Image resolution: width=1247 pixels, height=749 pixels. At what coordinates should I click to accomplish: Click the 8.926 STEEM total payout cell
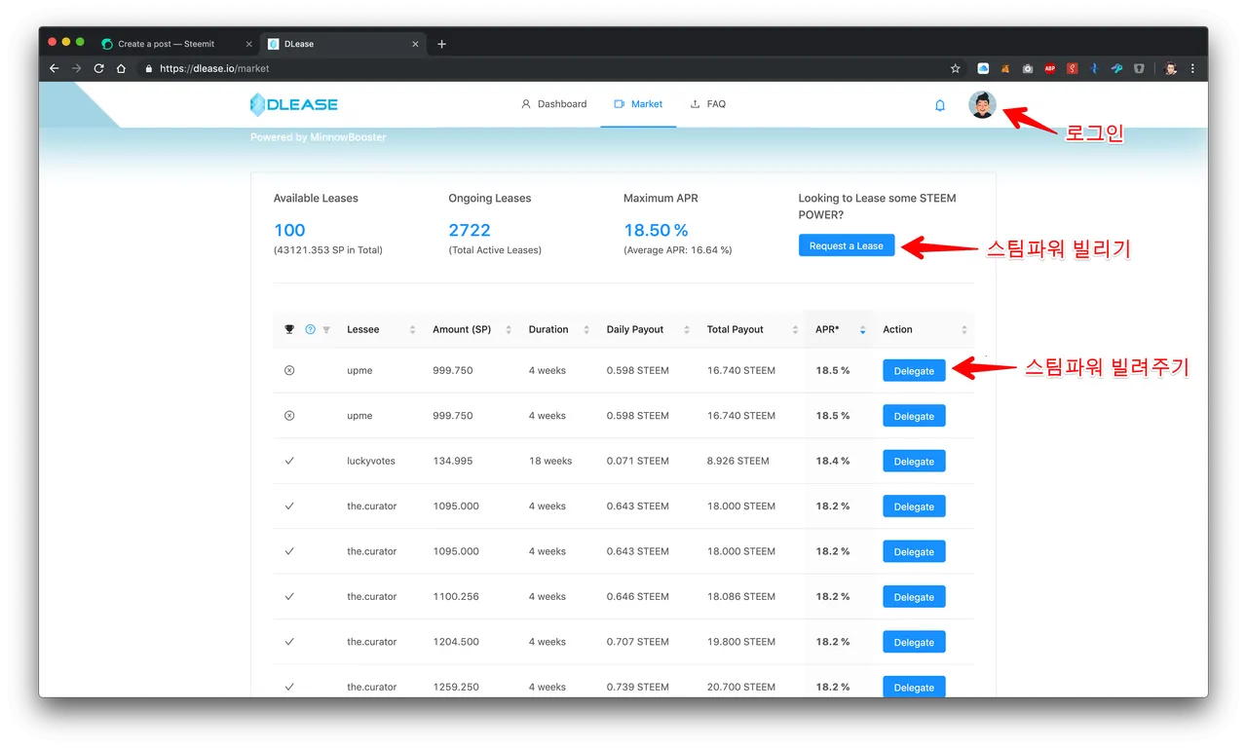click(x=738, y=462)
